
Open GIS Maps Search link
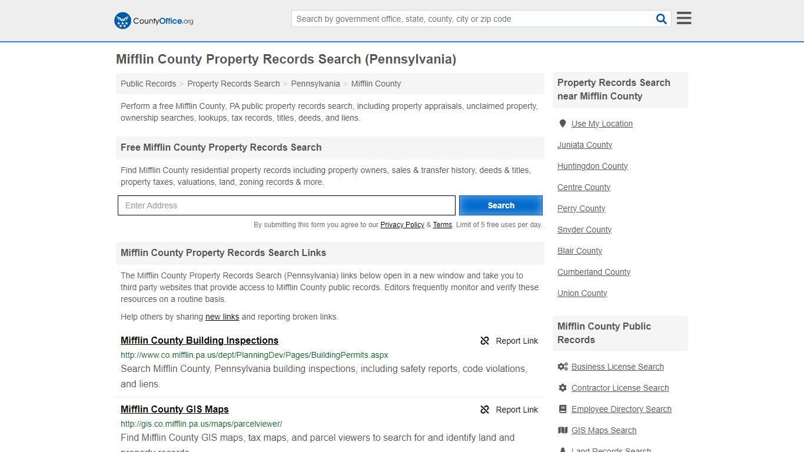point(604,430)
